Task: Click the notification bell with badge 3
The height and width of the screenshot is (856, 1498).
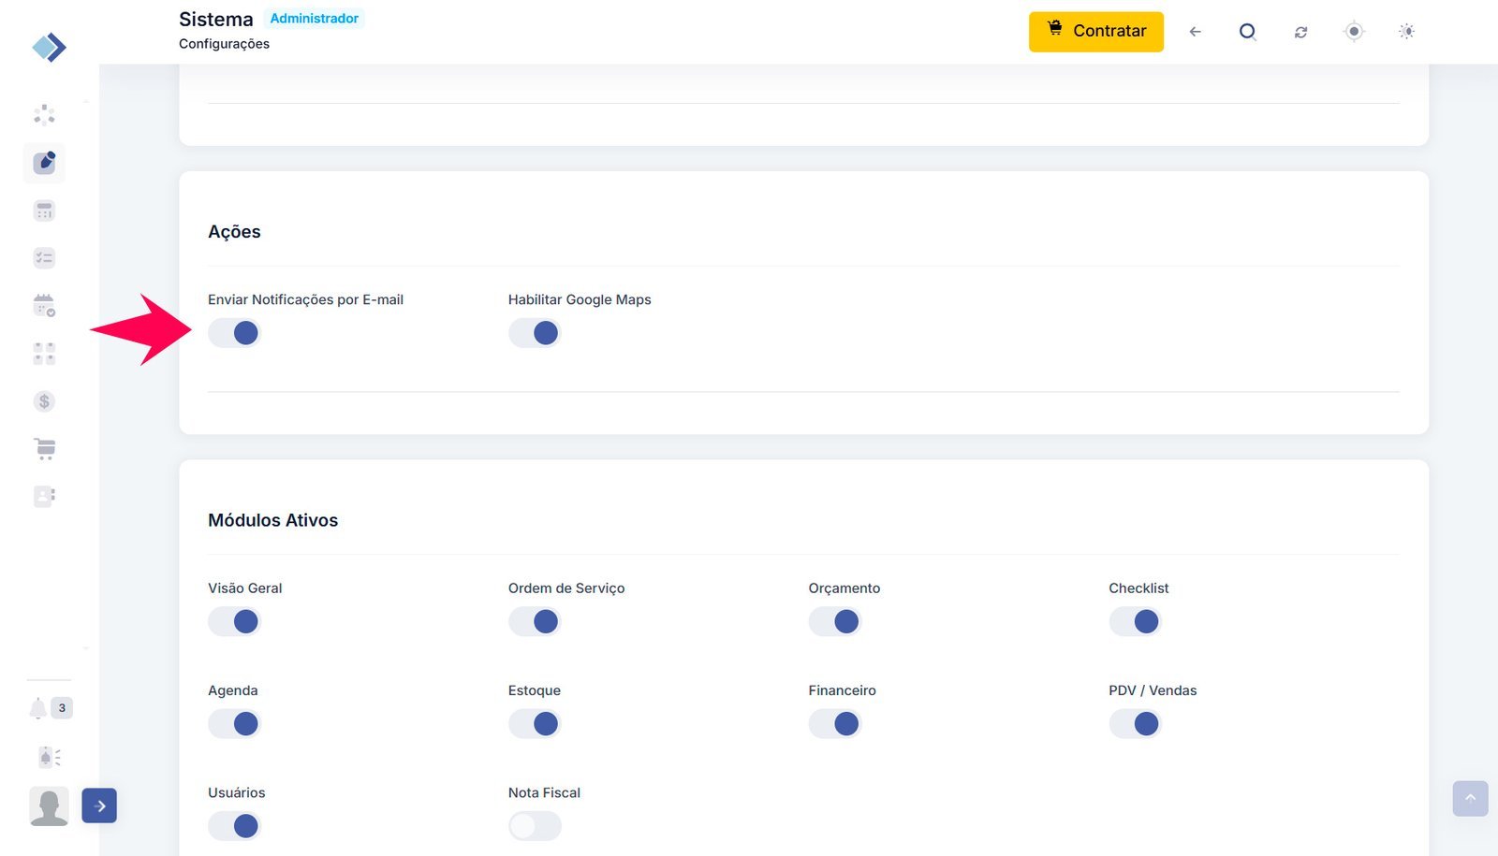Action: (x=38, y=708)
